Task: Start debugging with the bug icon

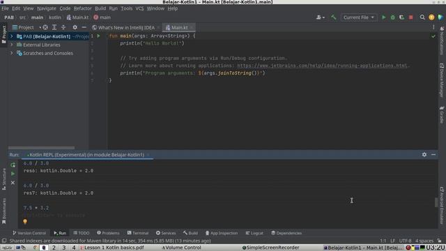Action: click(393, 17)
